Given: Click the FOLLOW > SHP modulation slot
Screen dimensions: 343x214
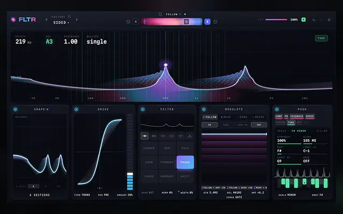Looking at the screenshot, I should click(x=214, y=188).
